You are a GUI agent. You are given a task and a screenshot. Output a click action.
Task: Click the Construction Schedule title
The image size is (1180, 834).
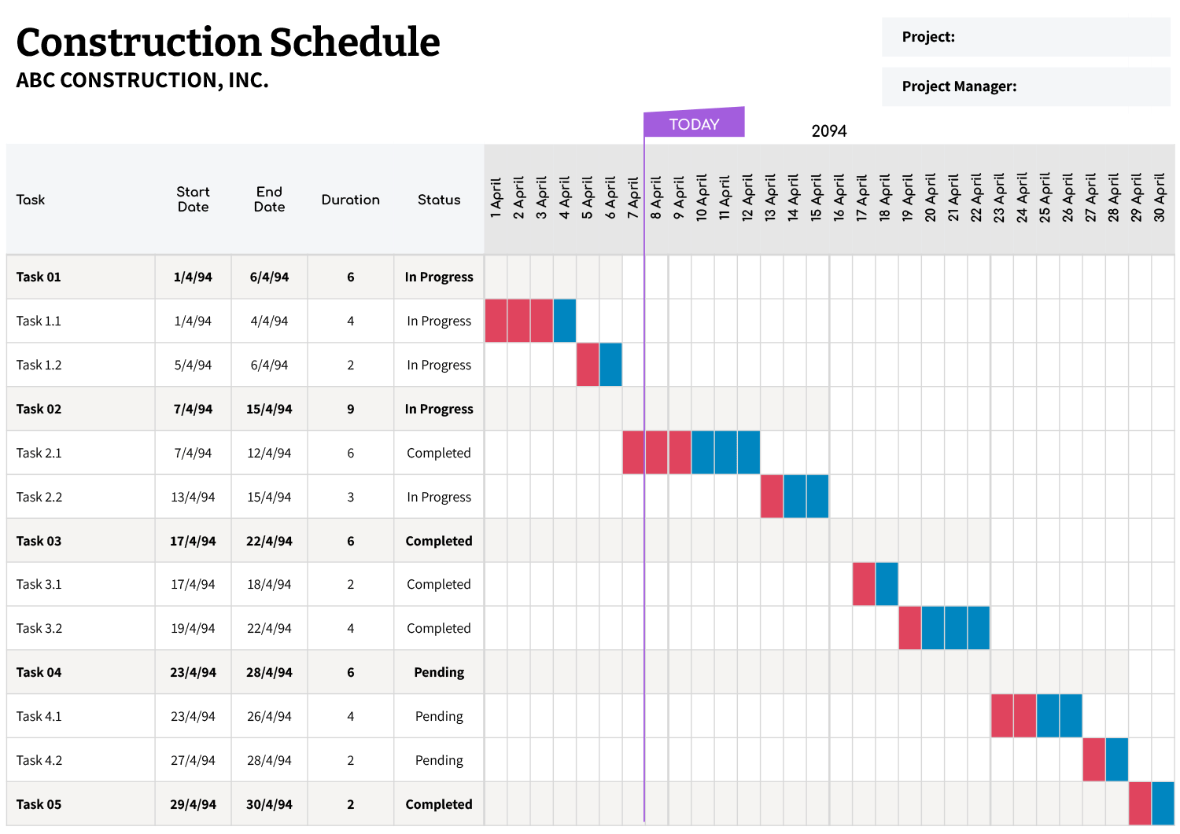pyautogui.click(x=228, y=42)
